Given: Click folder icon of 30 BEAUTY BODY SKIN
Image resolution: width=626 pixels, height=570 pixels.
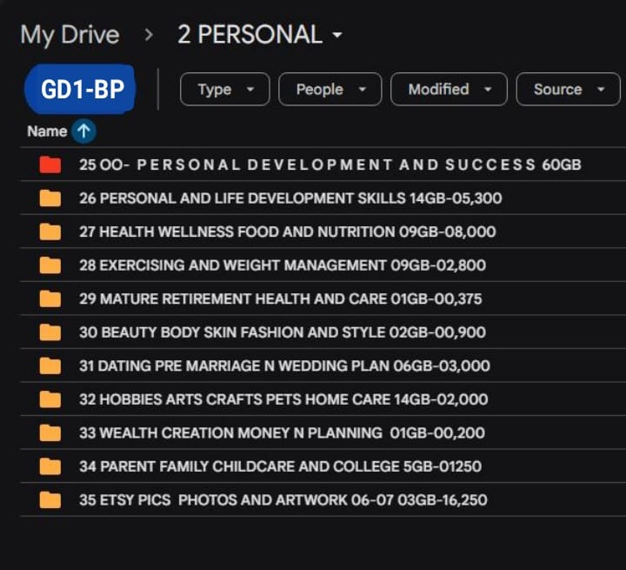Looking at the screenshot, I should click(50, 332).
